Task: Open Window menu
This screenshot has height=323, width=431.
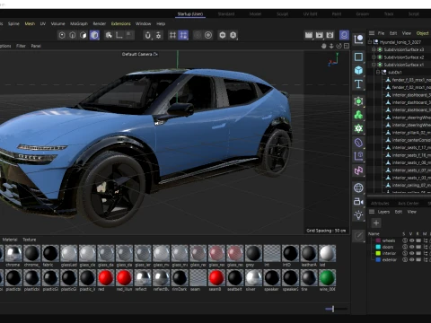Action: (x=143, y=23)
